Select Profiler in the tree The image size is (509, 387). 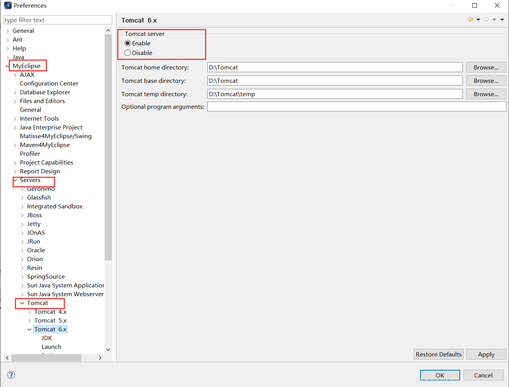pos(30,153)
